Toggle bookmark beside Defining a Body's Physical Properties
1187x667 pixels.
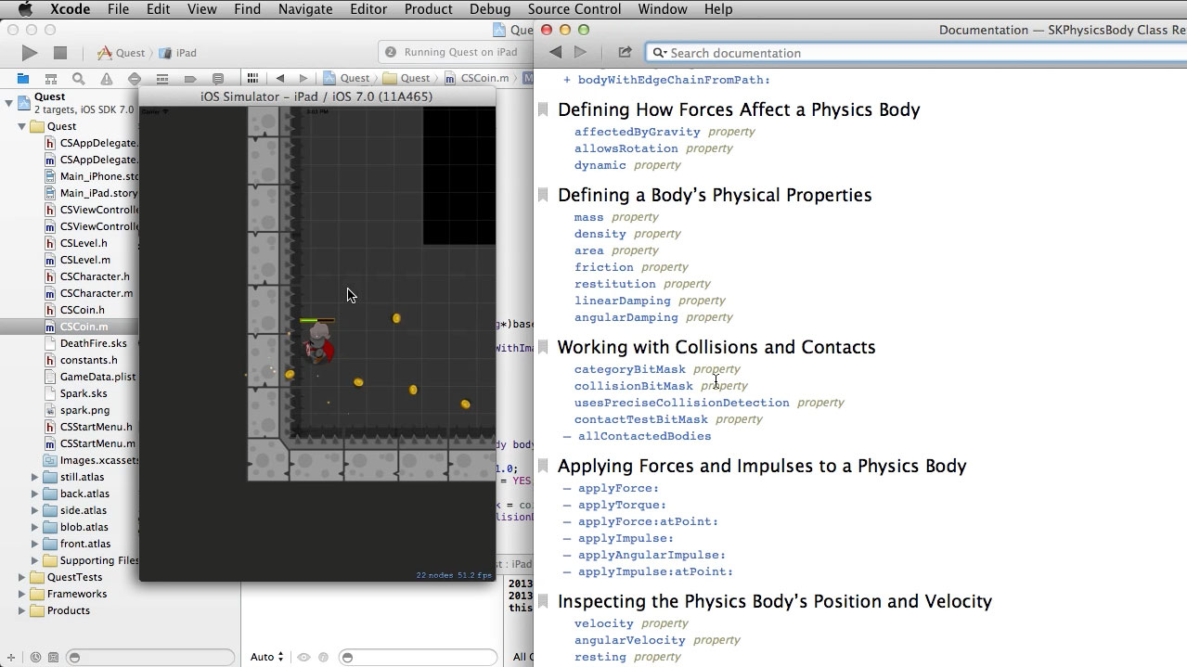tap(543, 195)
